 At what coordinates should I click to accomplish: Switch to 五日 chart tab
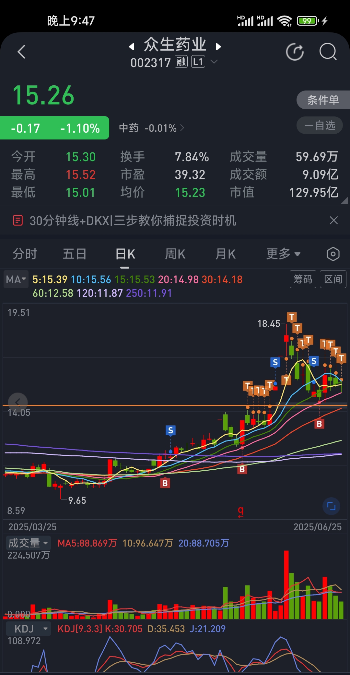(75, 254)
